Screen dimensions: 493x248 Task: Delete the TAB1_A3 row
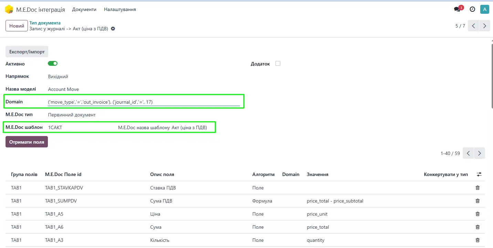(478, 240)
